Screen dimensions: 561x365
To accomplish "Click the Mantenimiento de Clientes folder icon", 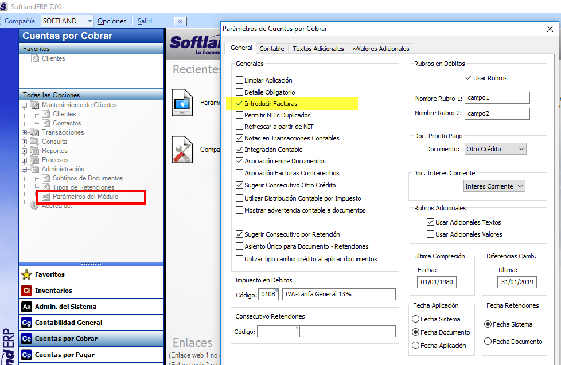I will [35, 105].
